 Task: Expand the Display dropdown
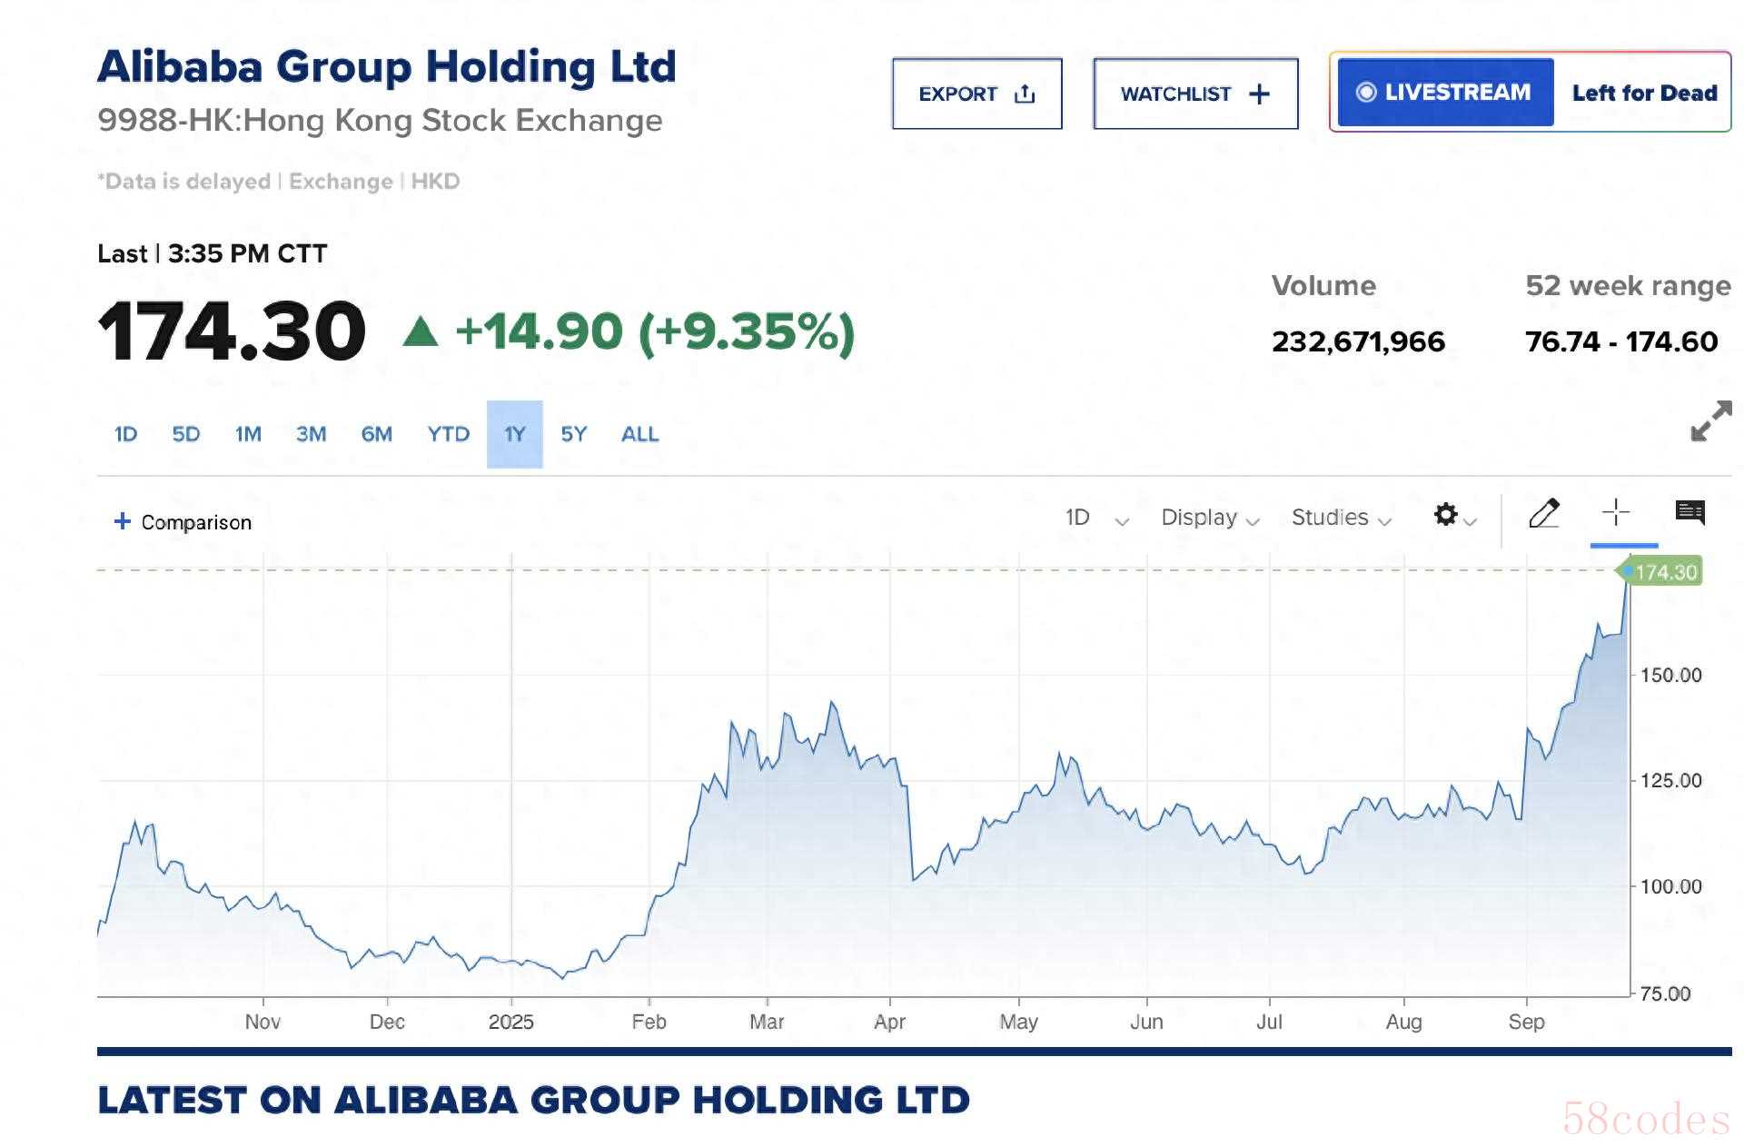(1209, 518)
